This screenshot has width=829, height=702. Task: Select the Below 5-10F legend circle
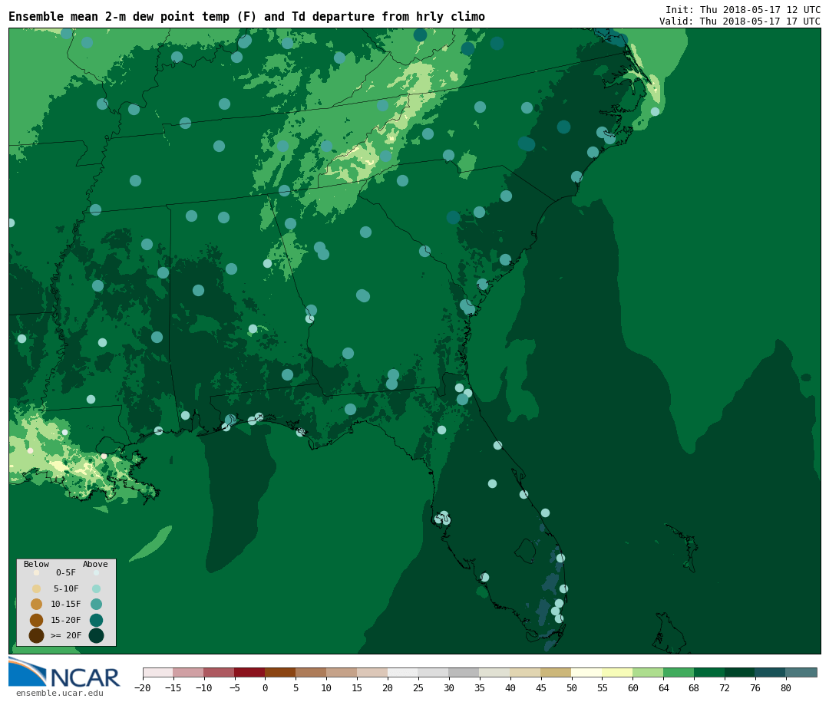(x=37, y=588)
